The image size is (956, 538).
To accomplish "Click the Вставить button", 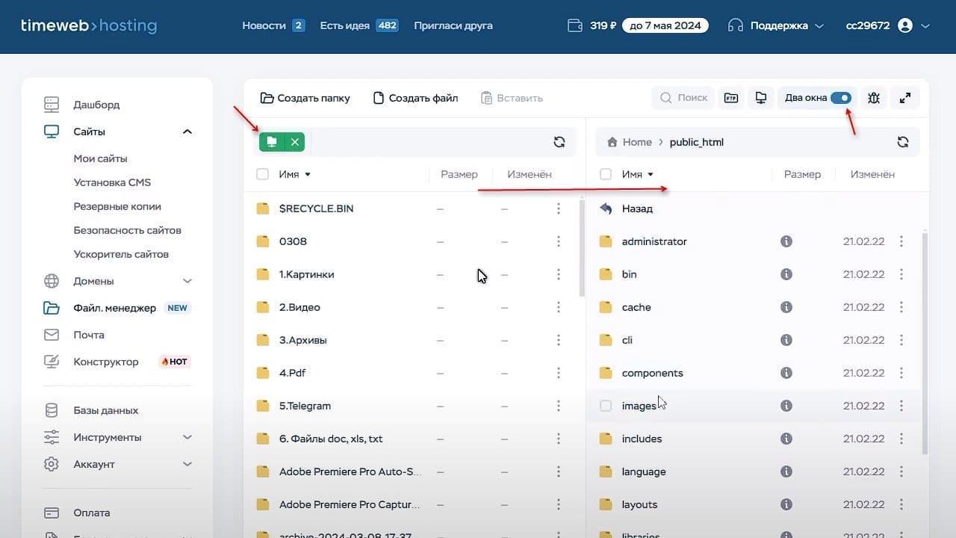I will point(512,98).
